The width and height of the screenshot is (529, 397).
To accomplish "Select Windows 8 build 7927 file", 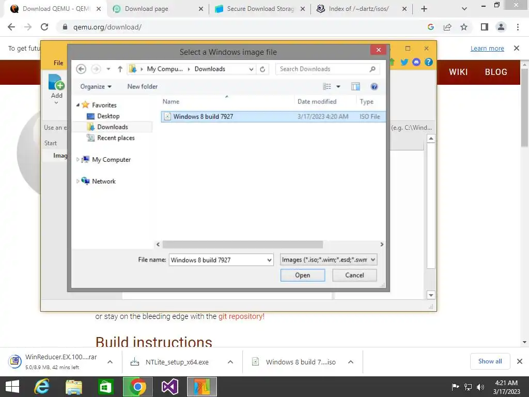I will click(273, 117).
